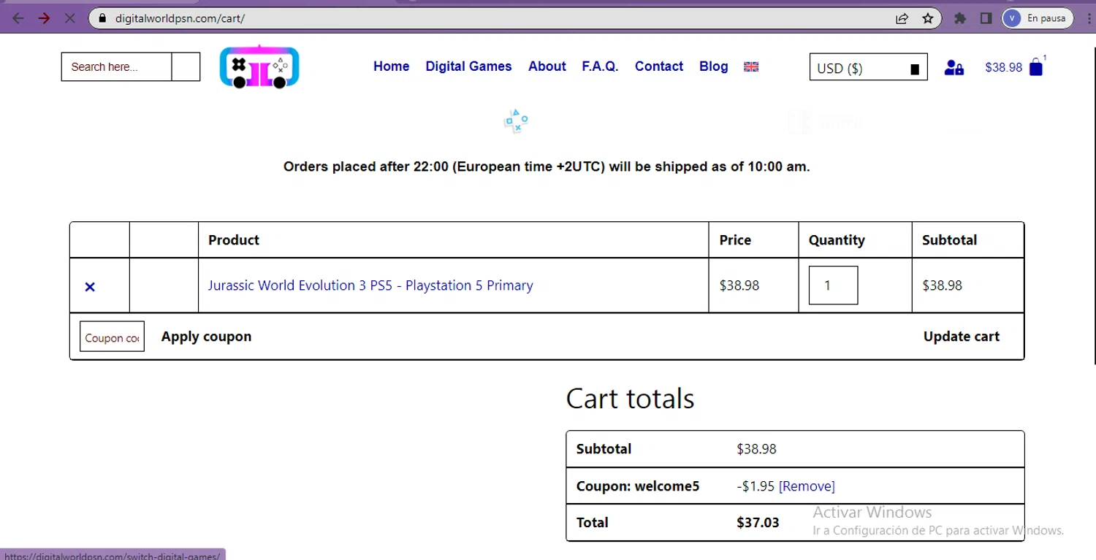Viewport: 1096px width, 560px height.
Task: Click the 'Product' column header
Action: point(234,240)
